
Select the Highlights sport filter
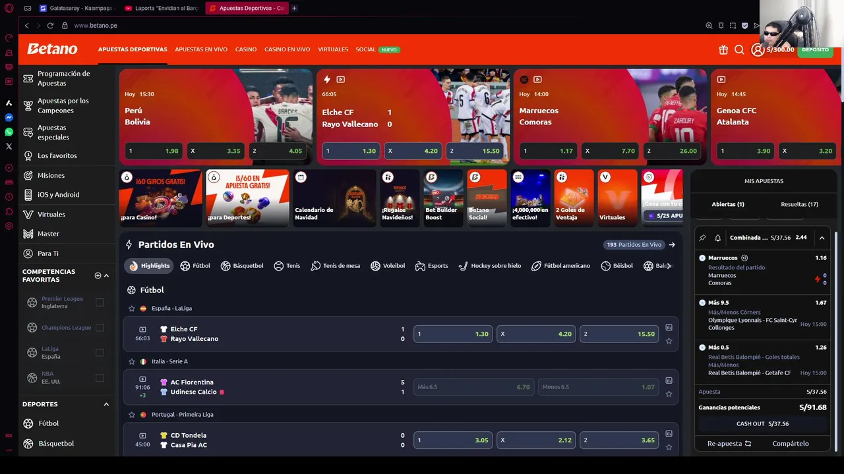pos(148,266)
